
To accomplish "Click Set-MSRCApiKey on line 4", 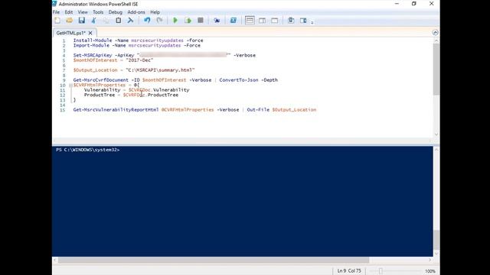I will click(93, 56).
